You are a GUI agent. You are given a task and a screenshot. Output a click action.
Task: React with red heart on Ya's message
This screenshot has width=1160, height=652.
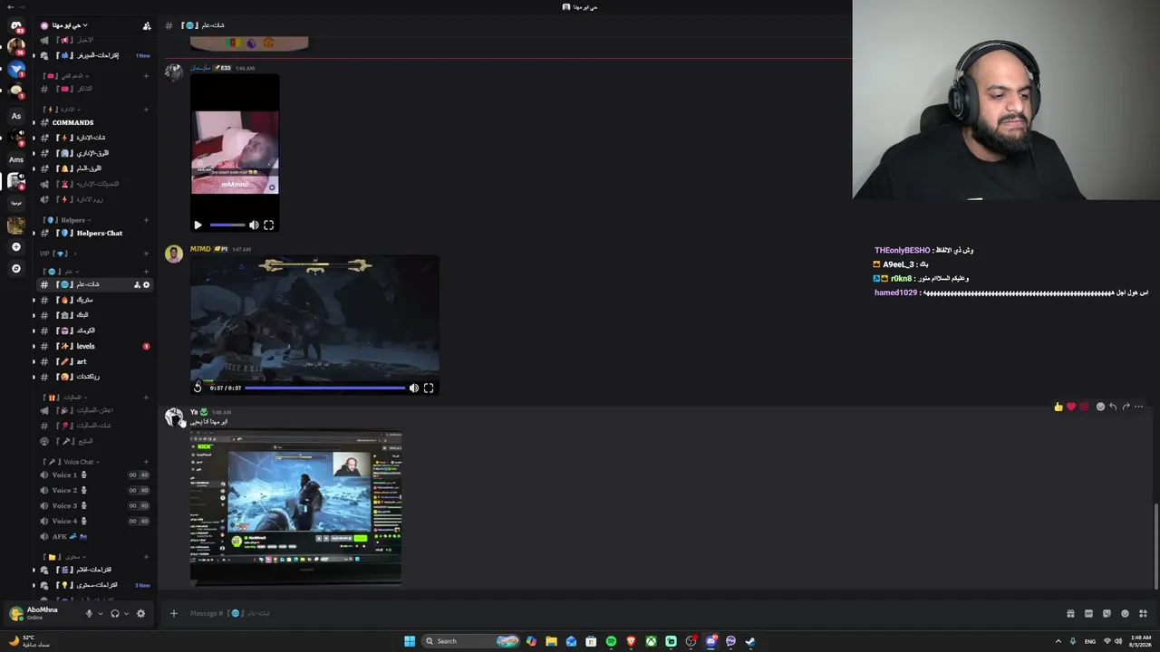click(x=1070, y=407)
